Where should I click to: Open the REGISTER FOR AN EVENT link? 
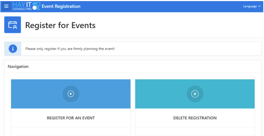pyautogui.click(x=71, y=118)
